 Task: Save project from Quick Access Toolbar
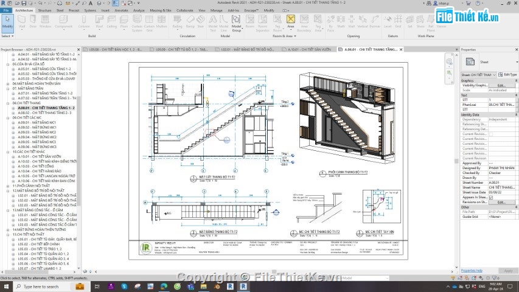24,3
